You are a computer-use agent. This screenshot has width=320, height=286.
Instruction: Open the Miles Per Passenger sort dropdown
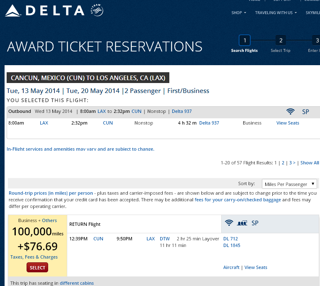click(x=289, y=184)
